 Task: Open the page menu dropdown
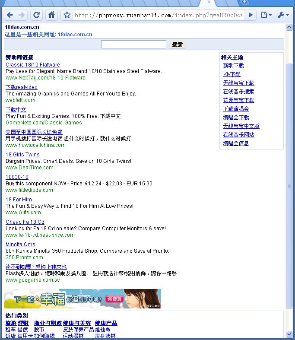click(x=266, y=15)
